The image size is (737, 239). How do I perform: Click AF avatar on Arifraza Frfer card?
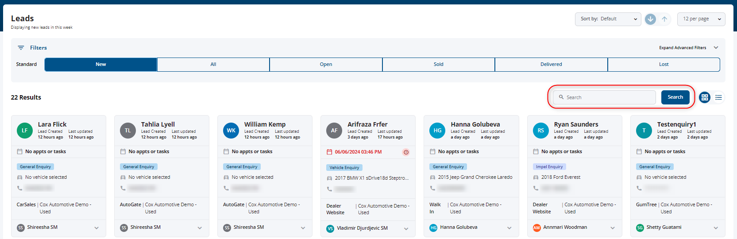pos(334,131)
